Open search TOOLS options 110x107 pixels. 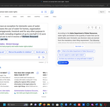[x=55, y=17]
